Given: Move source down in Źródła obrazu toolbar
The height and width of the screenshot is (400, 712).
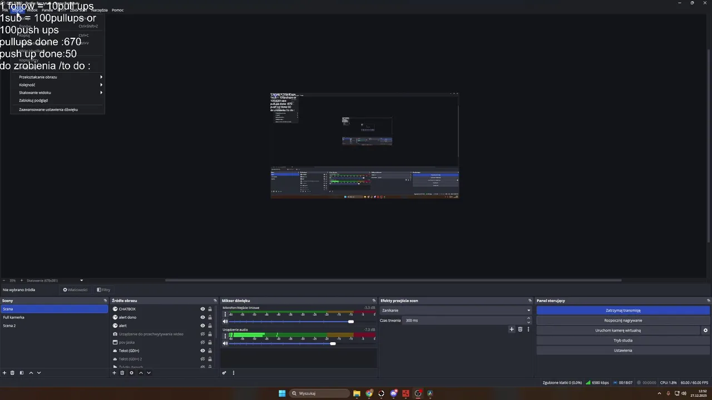Looking at the screenshot, I should pyautogui.click(x=149, y=373).
